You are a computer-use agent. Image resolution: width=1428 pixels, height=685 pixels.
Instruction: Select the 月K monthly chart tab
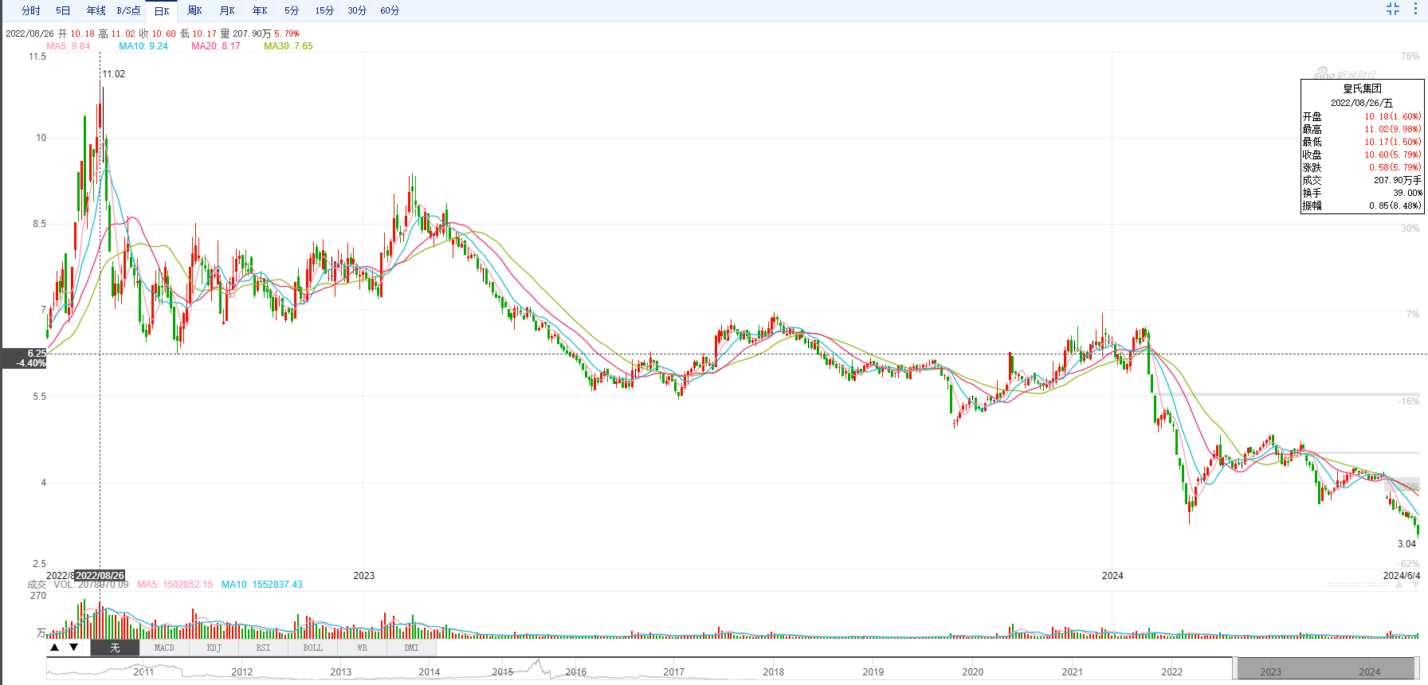tap(227, 10)
